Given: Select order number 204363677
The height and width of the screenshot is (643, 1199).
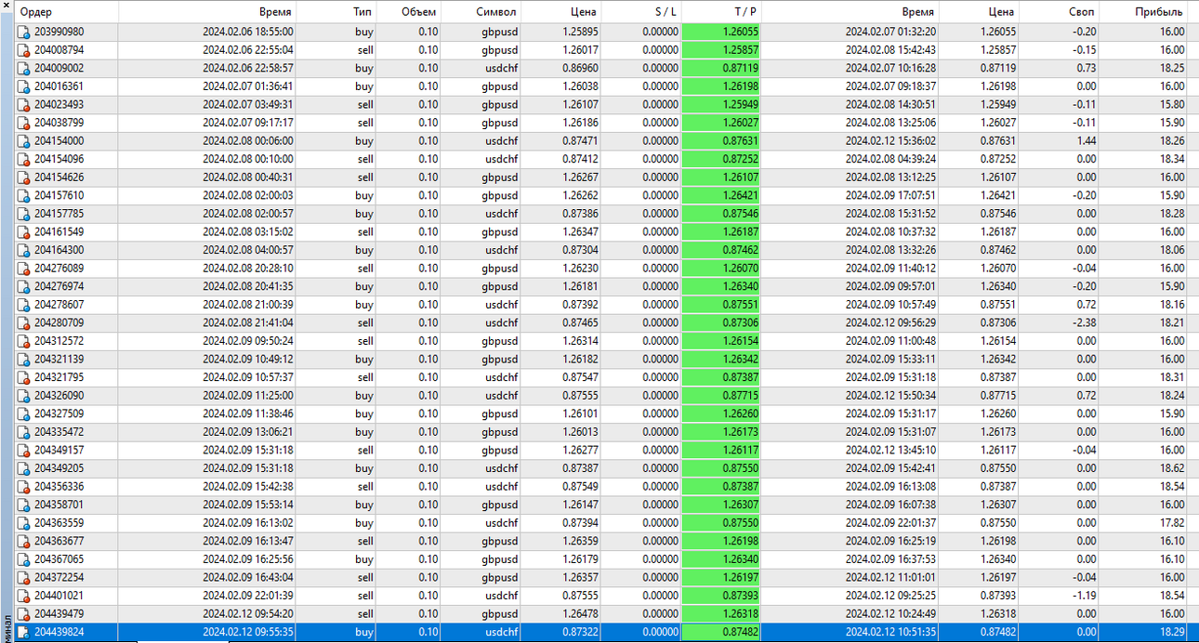Looking at the screenshot, I should pyautogui.click(x=59, y=541).
